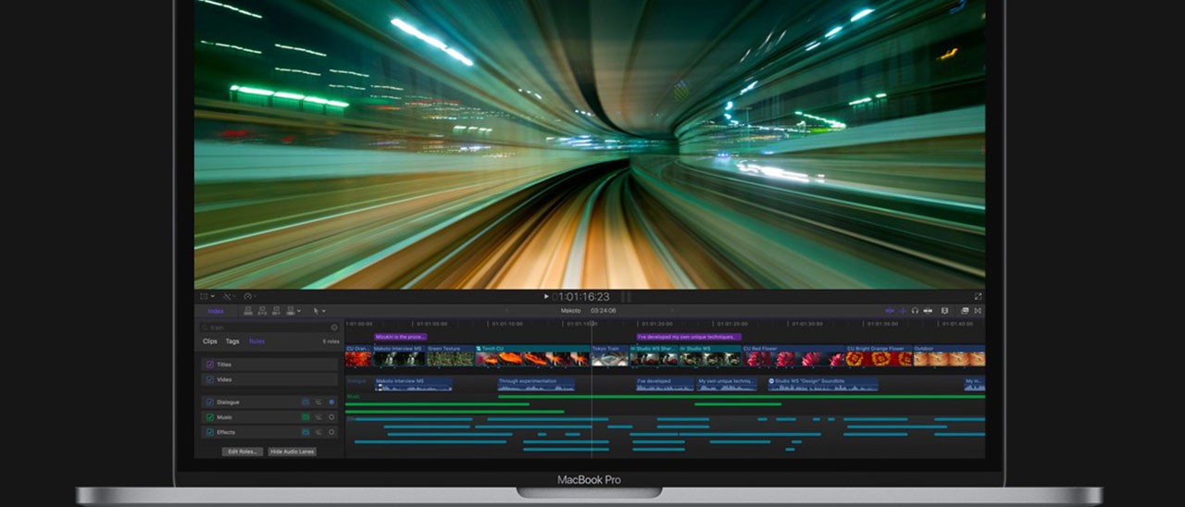
Task: Select the Makoto Interview MS audio clip
Action: (413, 383)
